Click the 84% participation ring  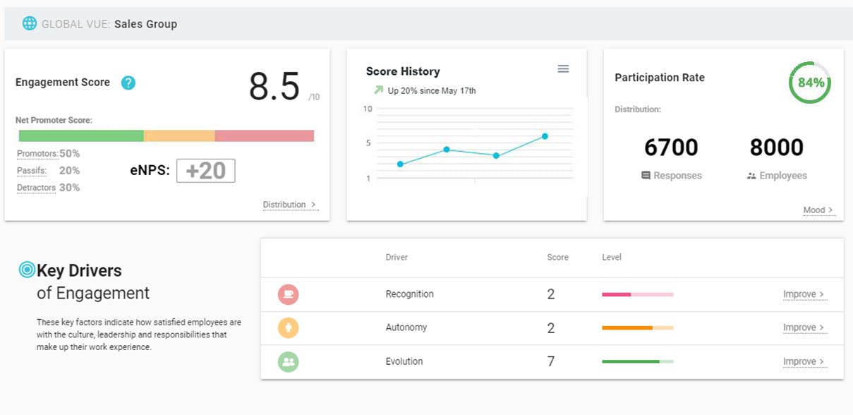(x=810, y=83)
